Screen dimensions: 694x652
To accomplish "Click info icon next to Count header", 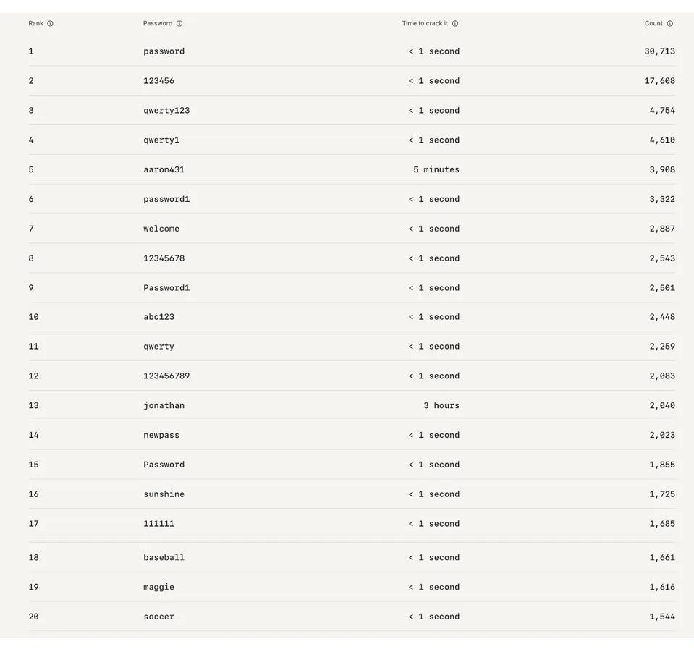I will click(x=670, y=24).
